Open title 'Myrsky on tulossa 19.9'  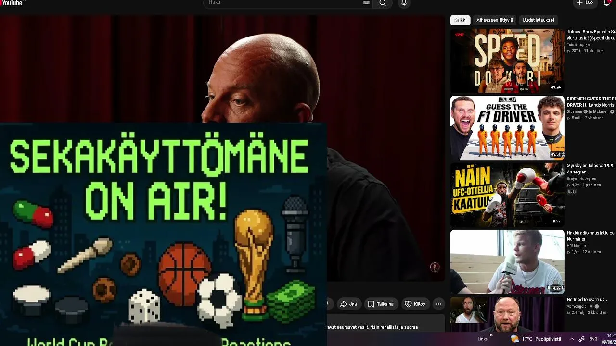[591, 169]
